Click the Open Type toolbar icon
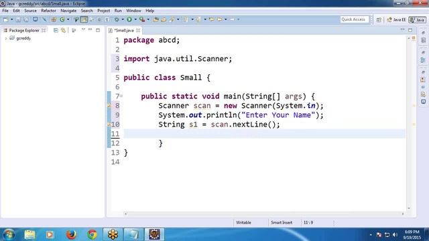 coord(156,19)
